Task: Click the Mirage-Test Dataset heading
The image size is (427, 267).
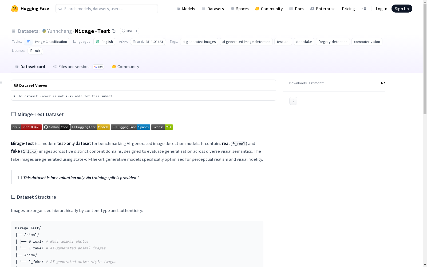Action: point(37,114)
